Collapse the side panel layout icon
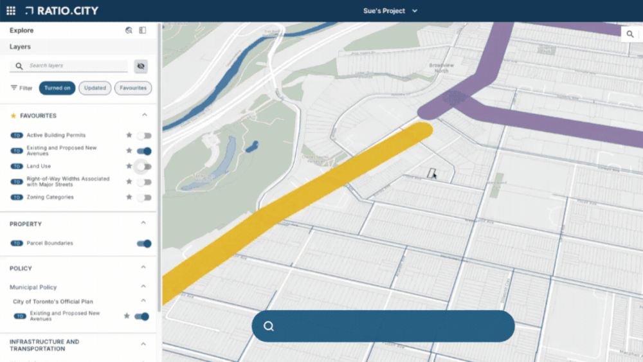The height and width of the screenshot is (362, 643). (143, 30)
